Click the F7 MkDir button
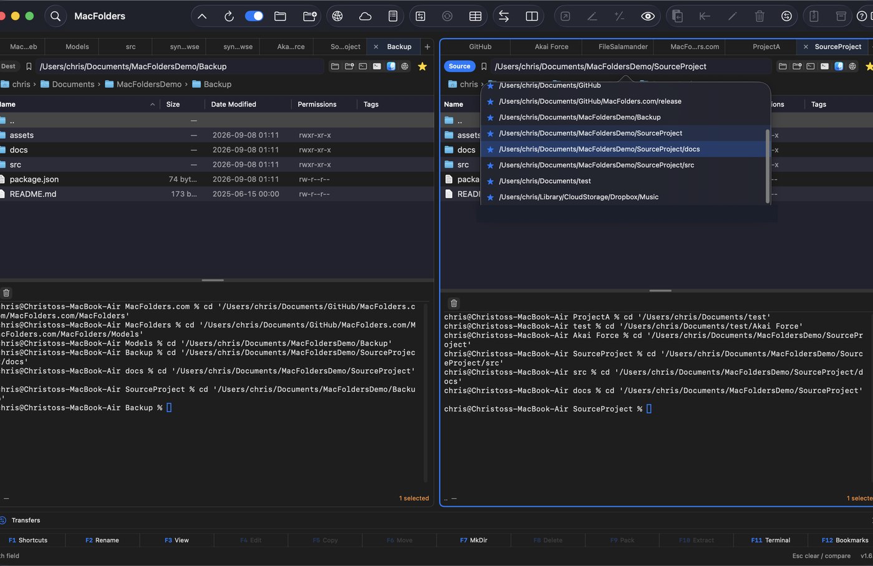This screenshot has height=566, width=873. pos(473,540)
